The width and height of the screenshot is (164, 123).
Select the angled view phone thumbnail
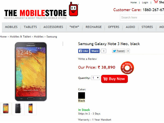click(31, 109)
